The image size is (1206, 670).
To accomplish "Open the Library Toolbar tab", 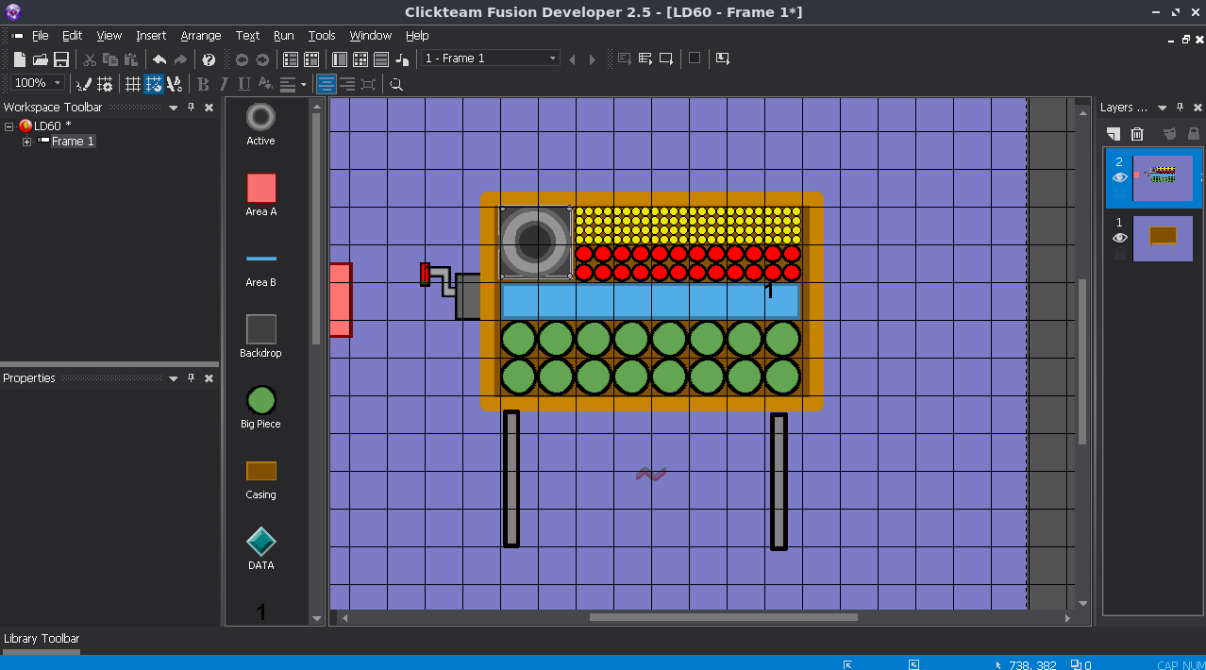I will tap(42, 639).
